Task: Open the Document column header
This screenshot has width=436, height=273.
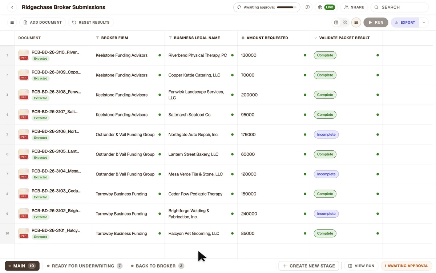Action: pyautogui.click(x=53, y=38)
